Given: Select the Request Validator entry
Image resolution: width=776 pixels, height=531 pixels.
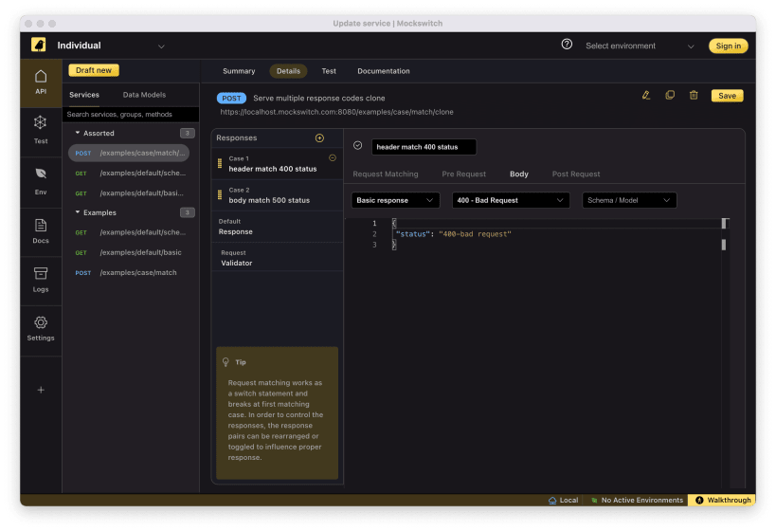Looking at the screenshot, I should [x=277, y=258].
